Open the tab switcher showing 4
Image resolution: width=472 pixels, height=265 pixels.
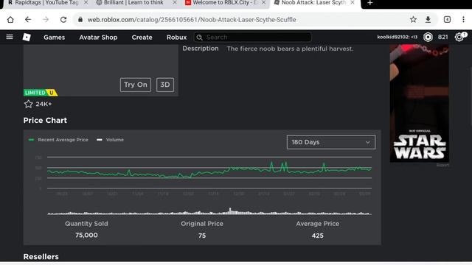447,20
